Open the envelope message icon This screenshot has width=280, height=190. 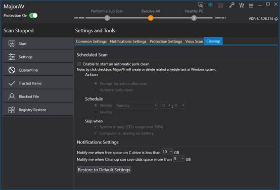[220, 6]
